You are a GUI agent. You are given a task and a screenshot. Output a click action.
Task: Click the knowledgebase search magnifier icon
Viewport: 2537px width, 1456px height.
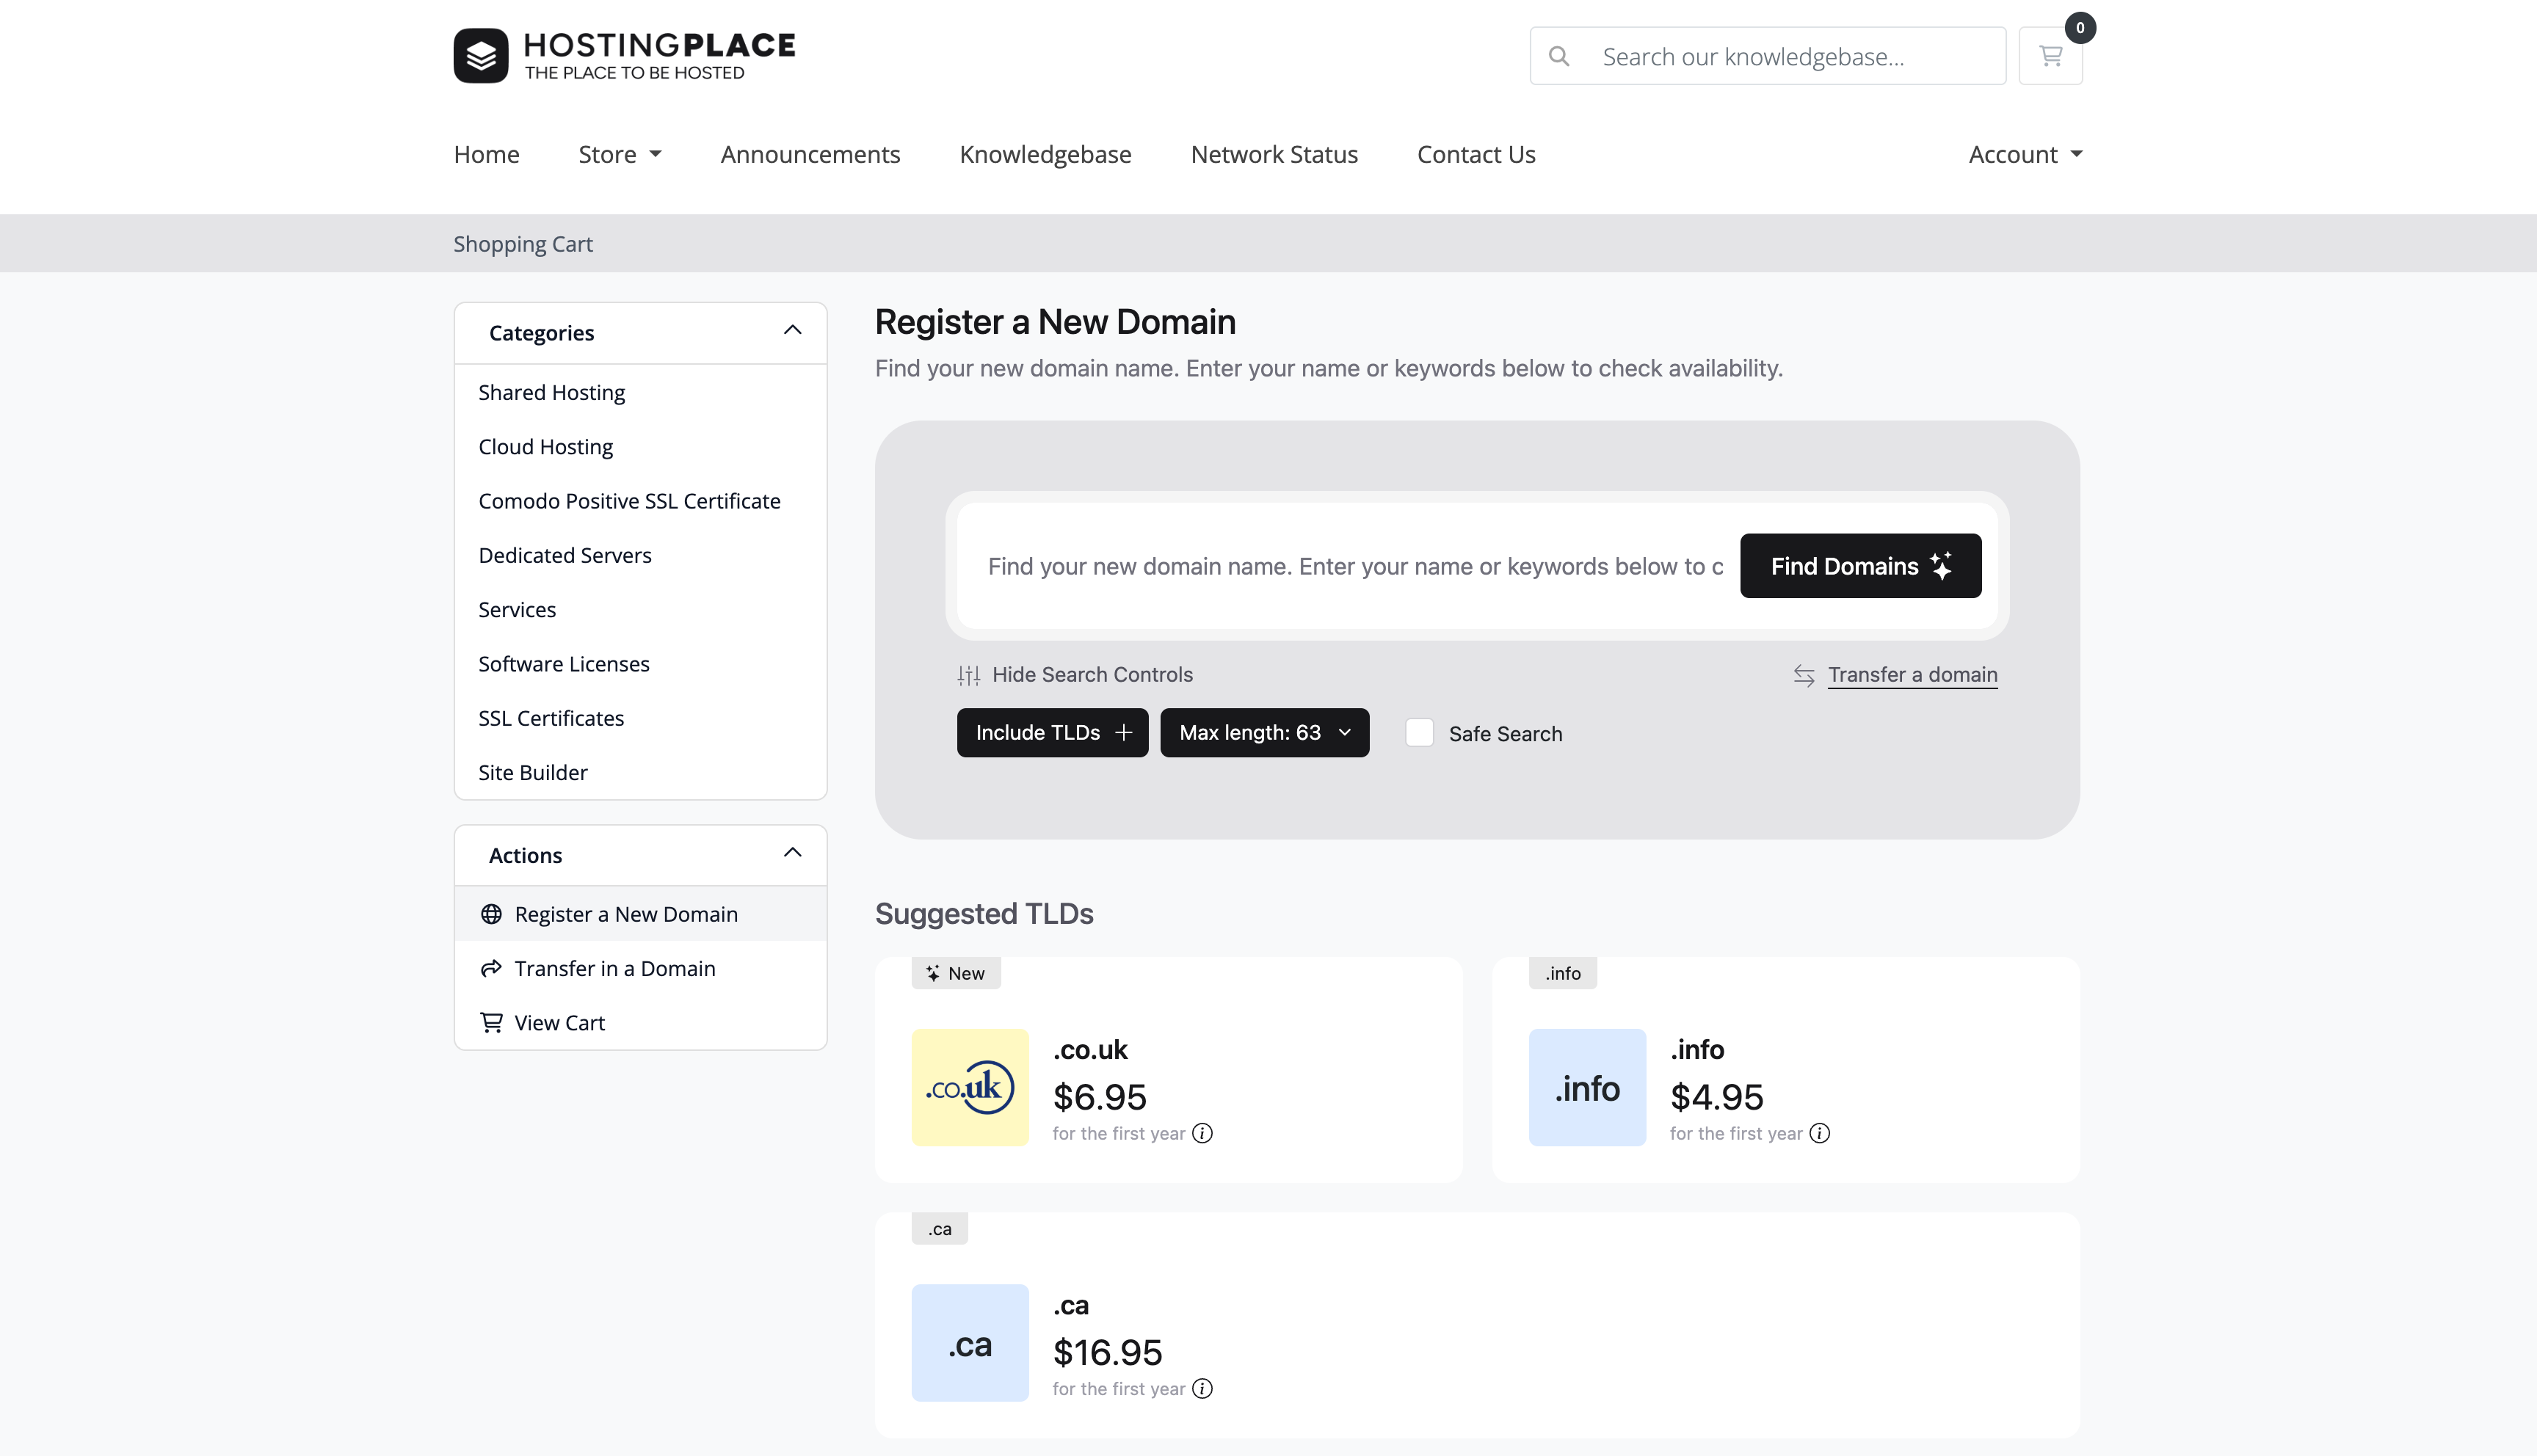click(x=1558, y=56)
